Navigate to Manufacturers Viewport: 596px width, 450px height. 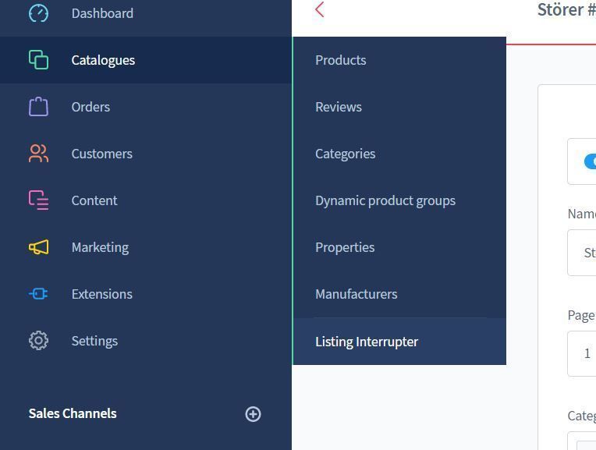point(356,294)
